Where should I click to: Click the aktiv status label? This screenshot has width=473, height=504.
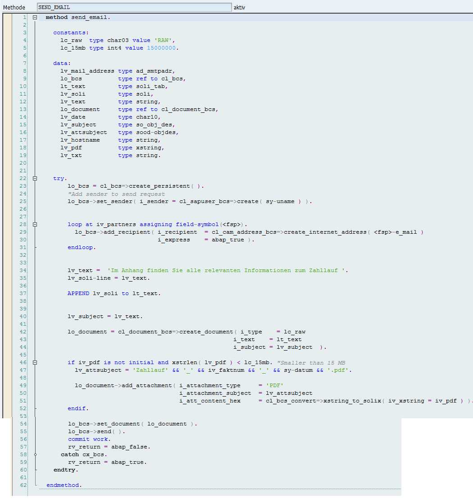[240, 8]
